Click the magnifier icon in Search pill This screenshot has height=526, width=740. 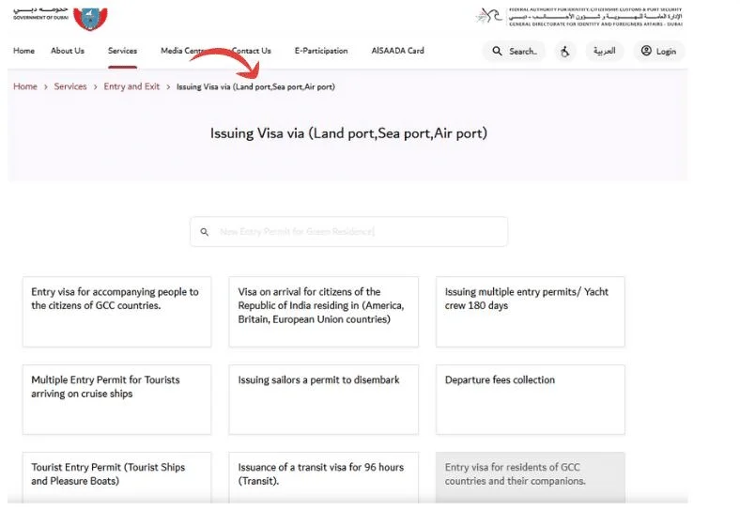coord(497,51)
